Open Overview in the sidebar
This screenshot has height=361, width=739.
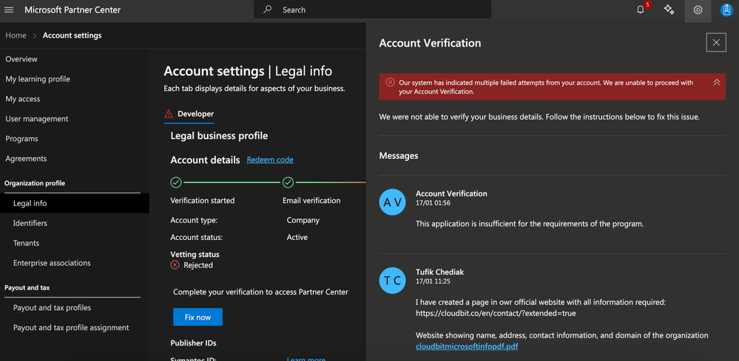click(x=21, y=59)
